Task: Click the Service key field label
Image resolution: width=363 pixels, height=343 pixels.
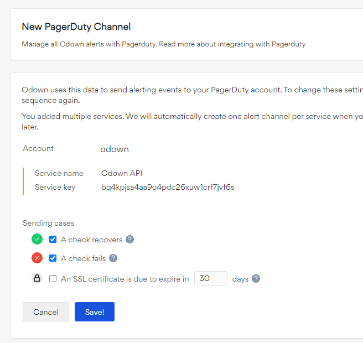Action: click(55, 187)
